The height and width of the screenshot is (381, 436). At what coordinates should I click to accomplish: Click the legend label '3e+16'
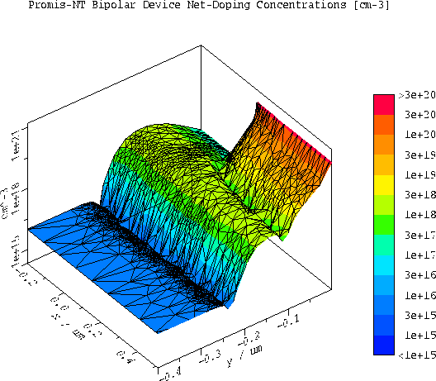click(x=419, y=275)
